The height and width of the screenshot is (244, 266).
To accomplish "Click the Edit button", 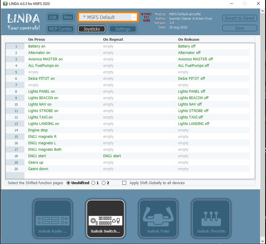I will click(x=53, y=17).
